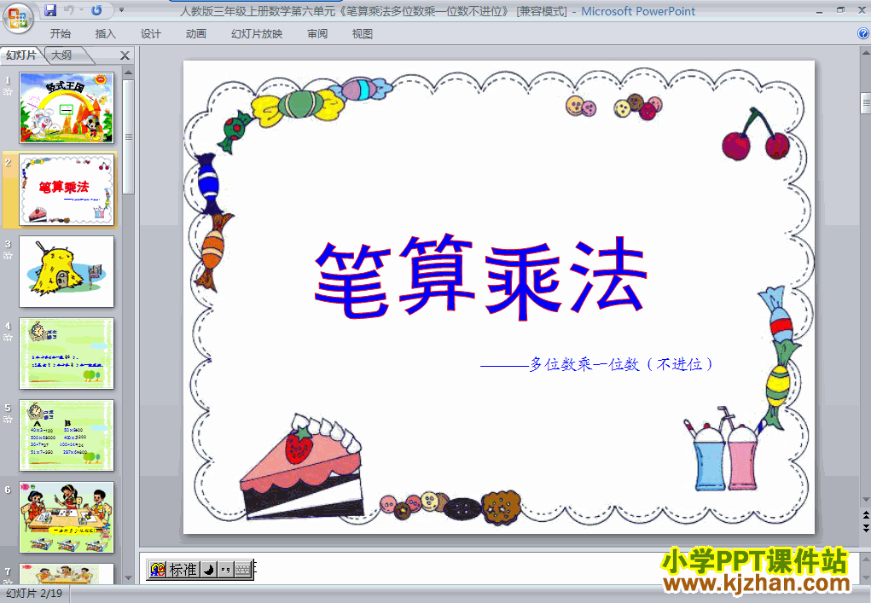Save the presentation with the floppy disk icon
This screenshot has width=871, height=603.
tap(50, 10)
